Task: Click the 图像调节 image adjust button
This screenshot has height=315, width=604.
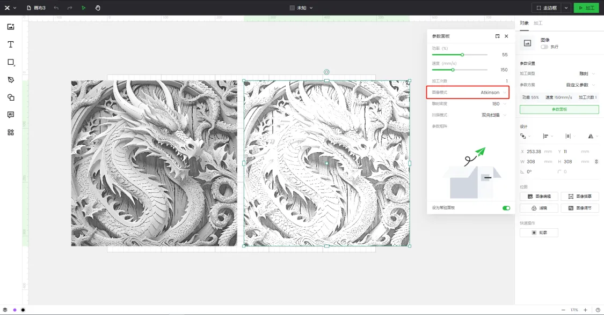Action: point(580,208)
